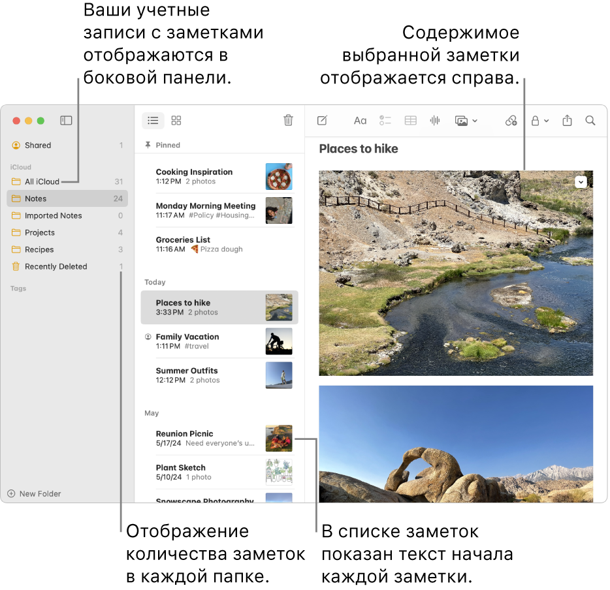Click New Folder button
The image size is (610, 590).
(34, 493)
